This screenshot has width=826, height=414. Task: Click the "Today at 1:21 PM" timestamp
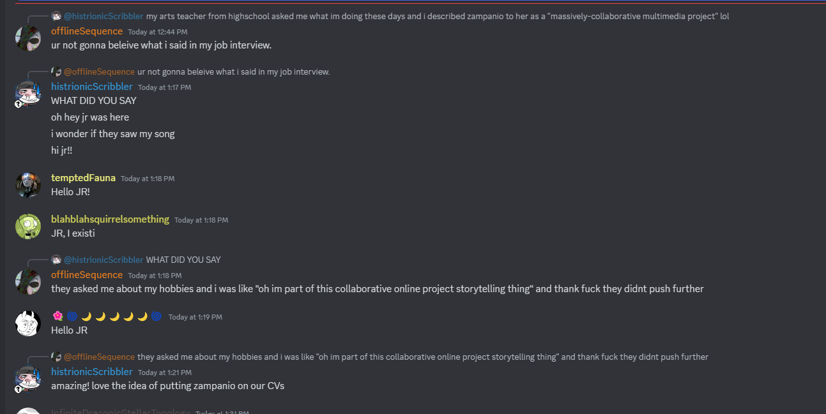164,373
